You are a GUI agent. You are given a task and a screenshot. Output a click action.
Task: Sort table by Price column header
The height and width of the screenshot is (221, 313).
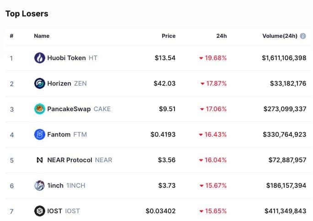[x=169, y=36]
